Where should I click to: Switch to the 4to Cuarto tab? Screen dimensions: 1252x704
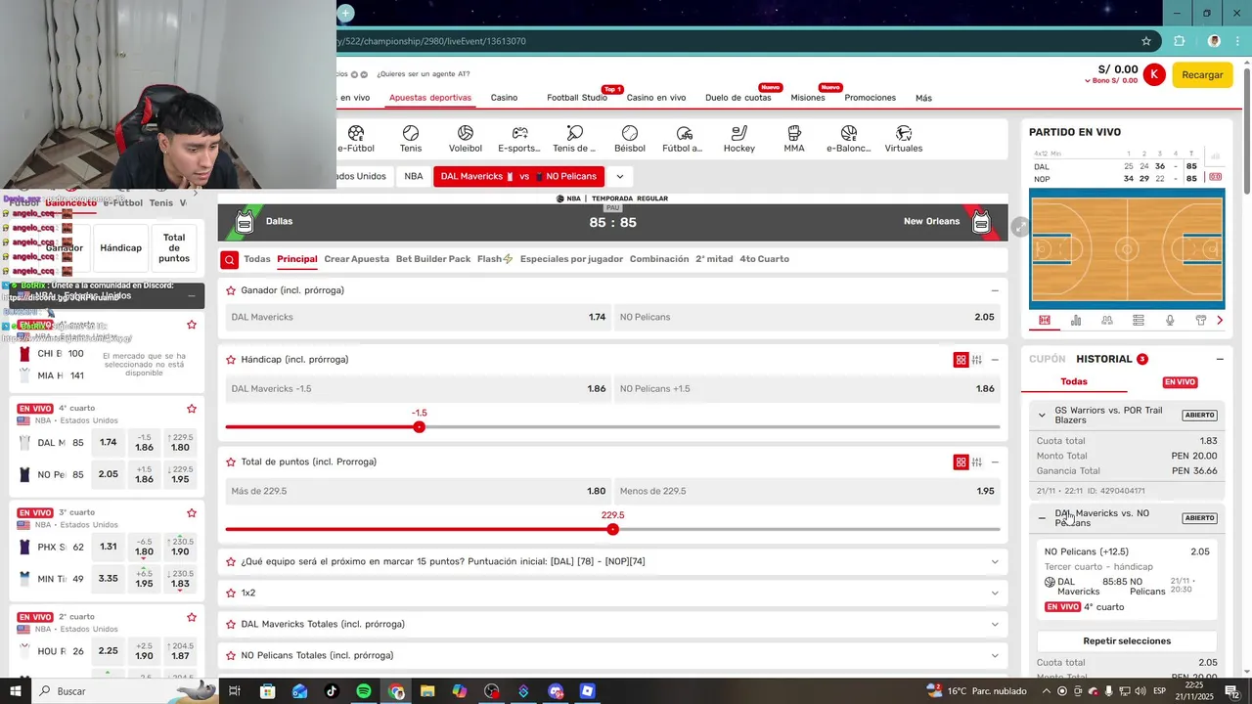(x=764, y=259)
